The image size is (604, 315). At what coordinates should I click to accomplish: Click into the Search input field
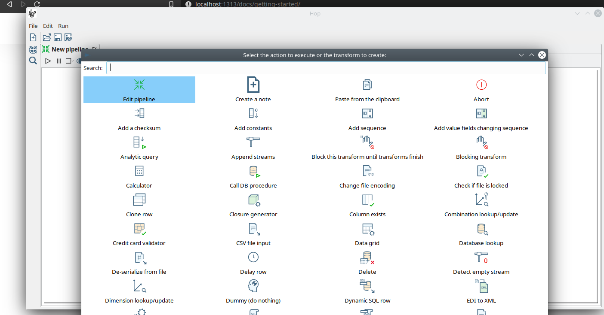(326, 68)
